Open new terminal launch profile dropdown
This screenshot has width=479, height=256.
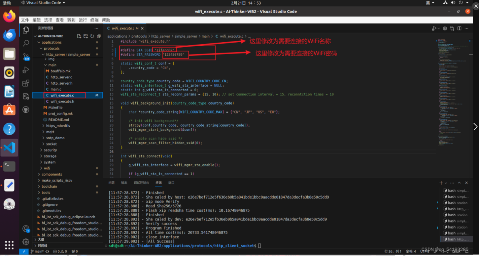click(446, 183)
